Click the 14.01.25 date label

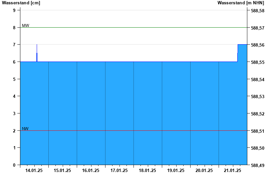coord(34,170)
